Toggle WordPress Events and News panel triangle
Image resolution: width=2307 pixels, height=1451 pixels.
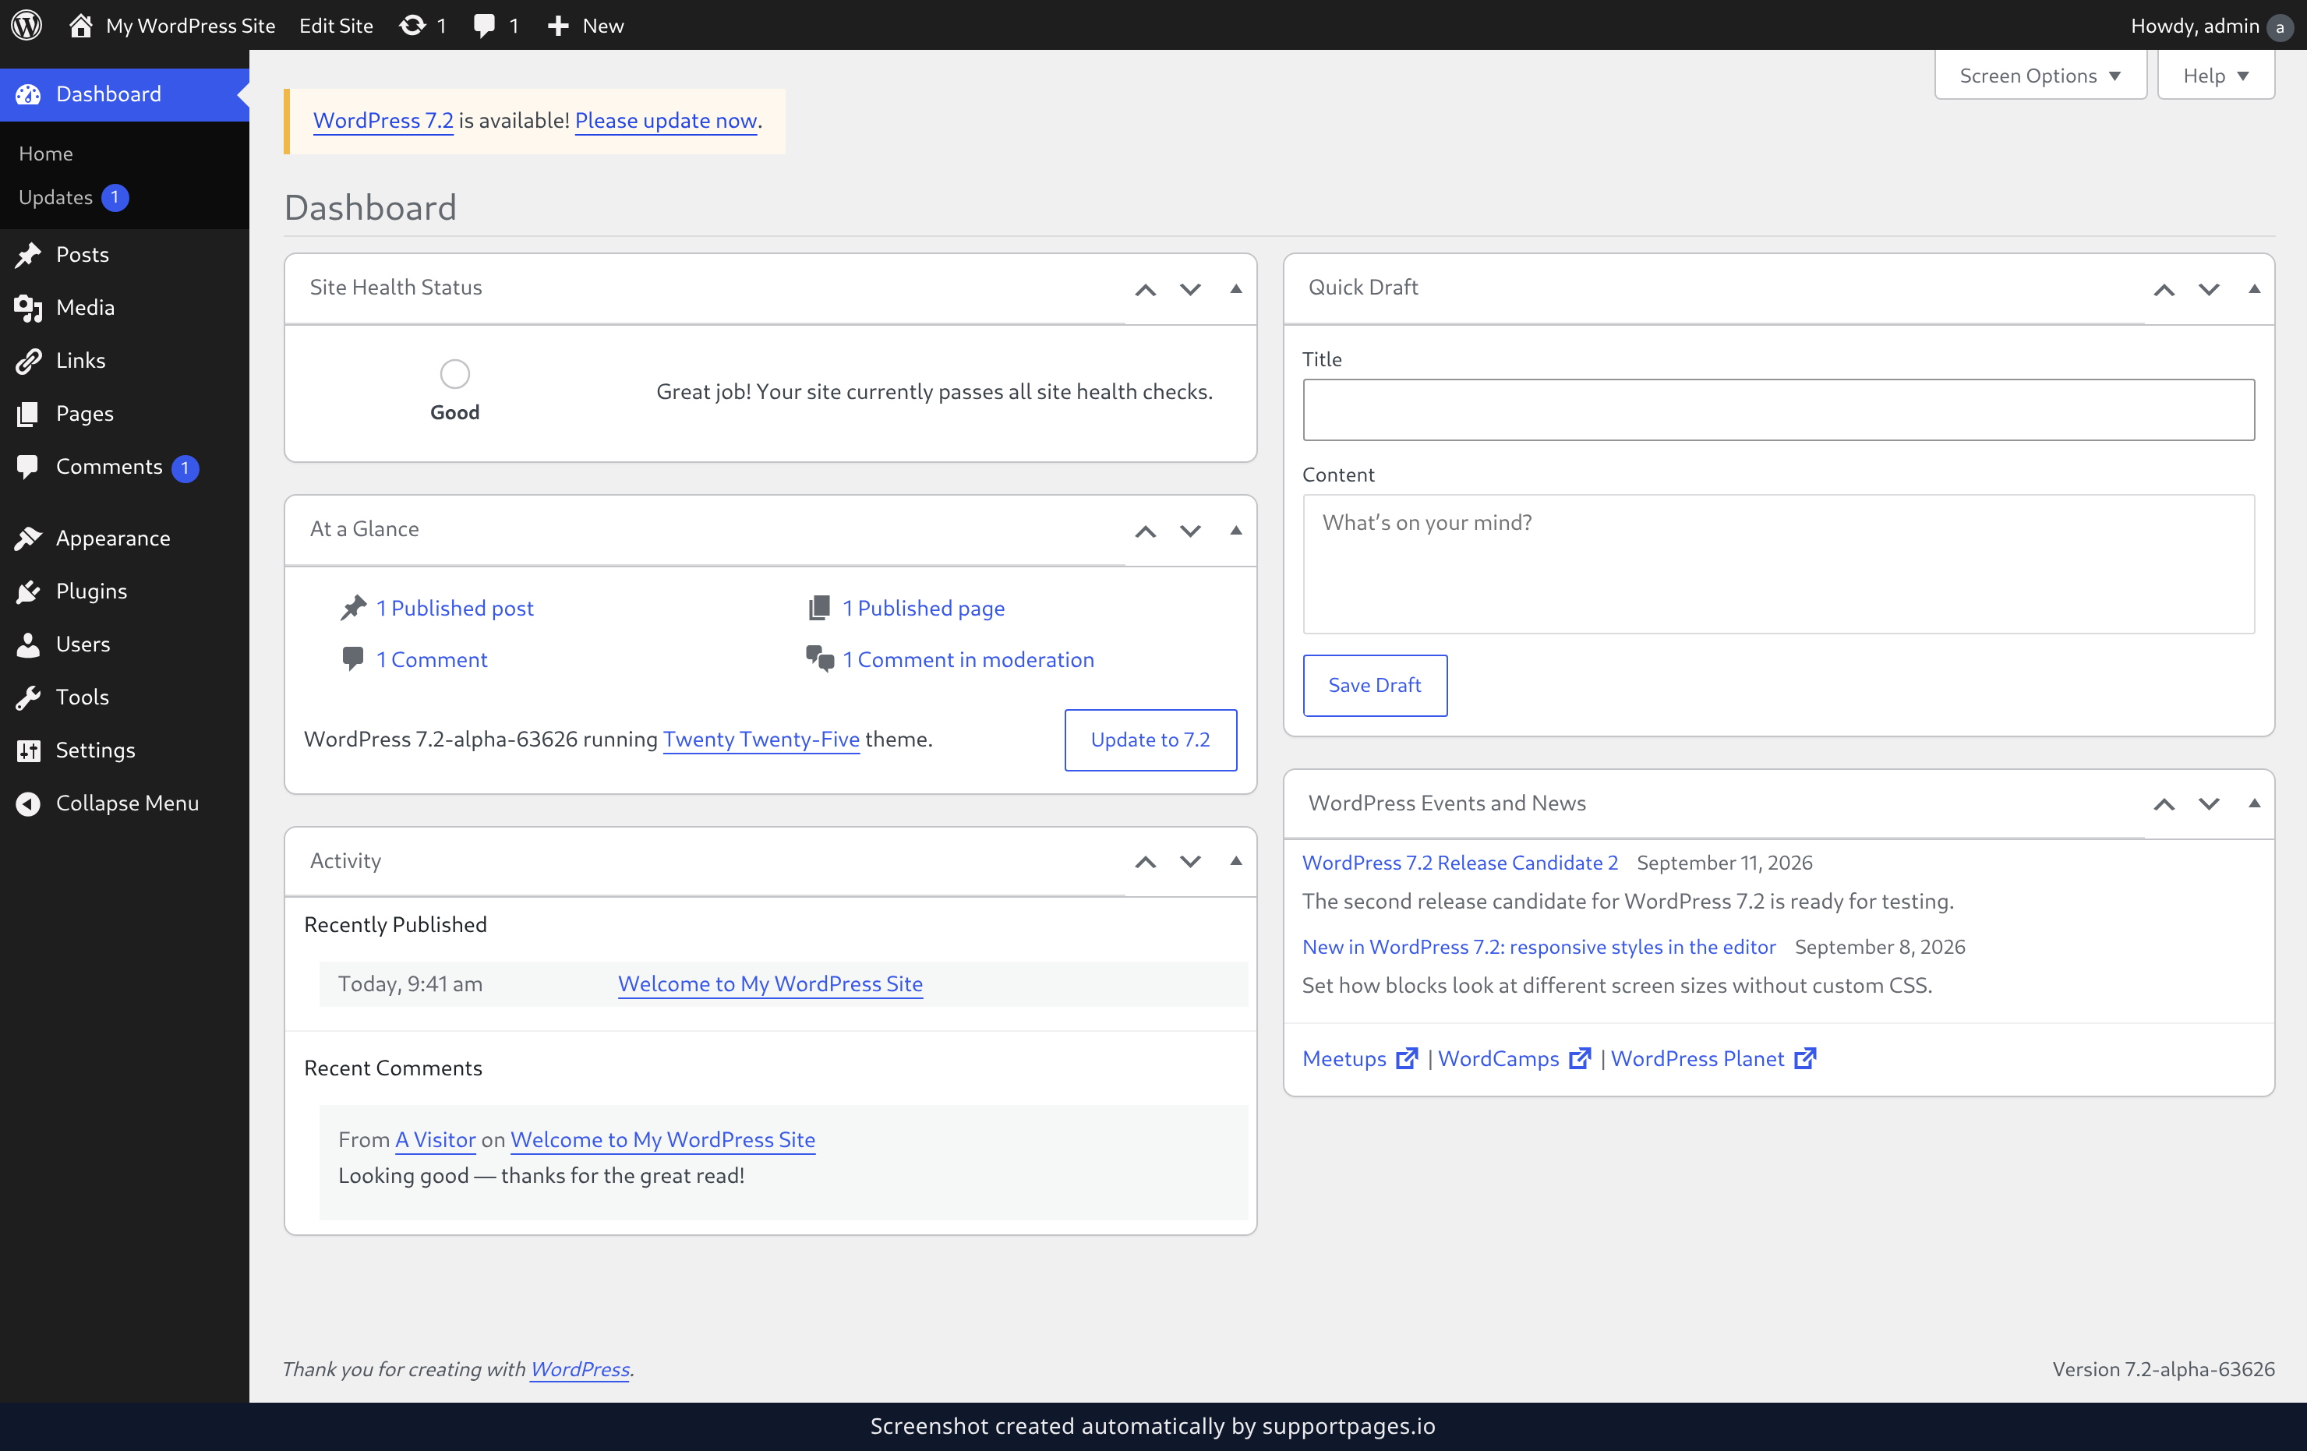2254,803
